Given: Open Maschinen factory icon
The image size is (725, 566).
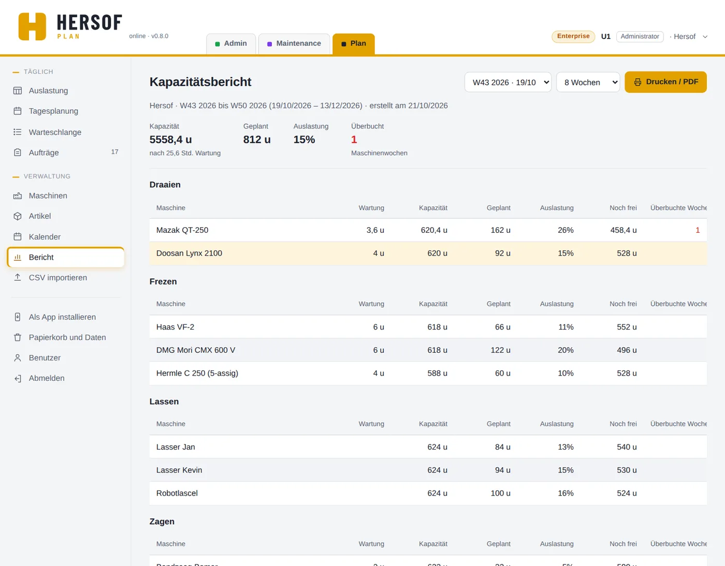Looking at the screenshot, I should (x=18, y=196).
